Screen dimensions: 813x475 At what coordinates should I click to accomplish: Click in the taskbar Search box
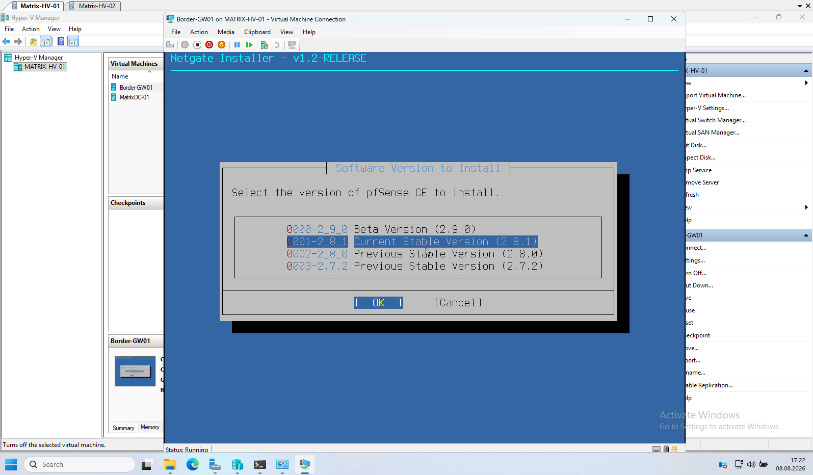click(80, 464)
